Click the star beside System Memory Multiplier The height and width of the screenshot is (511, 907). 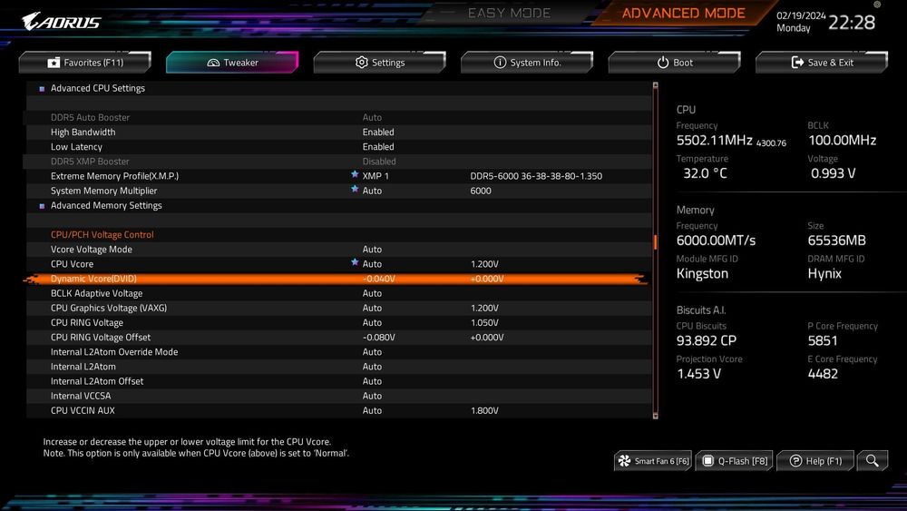click(x=355, y=190)
